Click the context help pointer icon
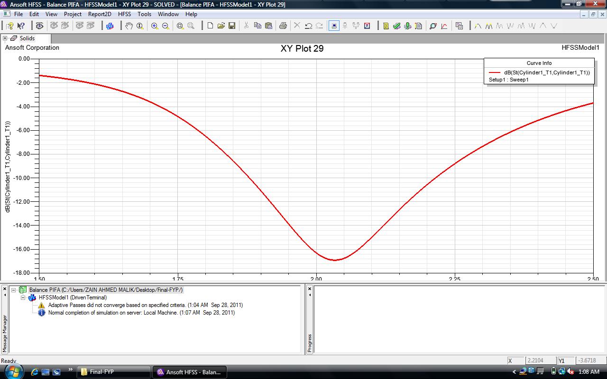This screenshot has width=607, height=379. point(21,26)
